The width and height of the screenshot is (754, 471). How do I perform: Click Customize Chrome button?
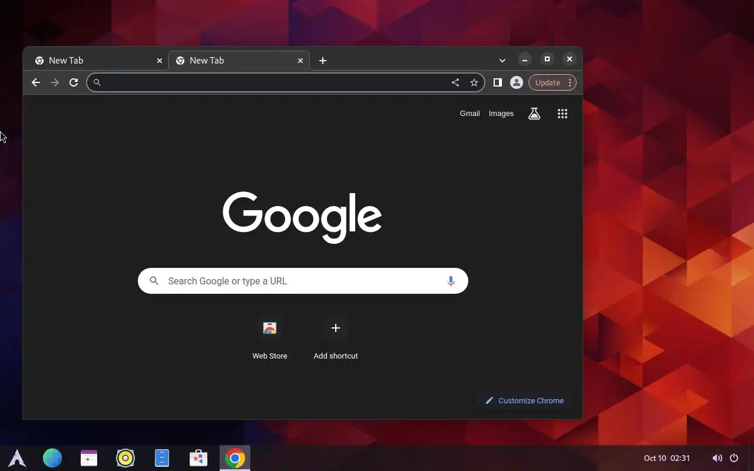[524, 400]
